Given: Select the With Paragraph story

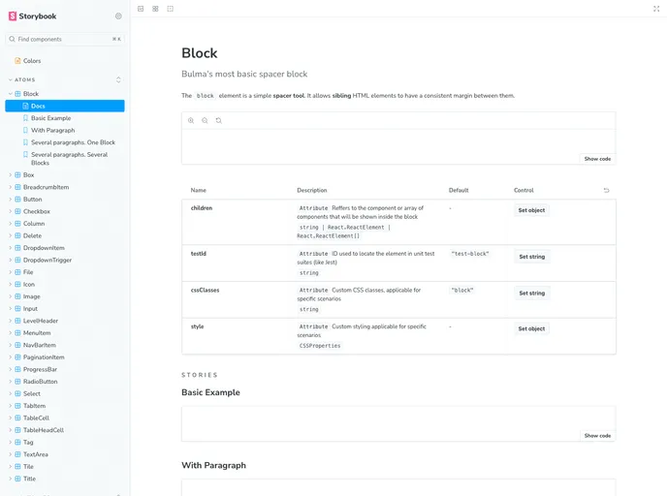Looking at the screenshot, I should pyautogui.click(x=51, y=130).
